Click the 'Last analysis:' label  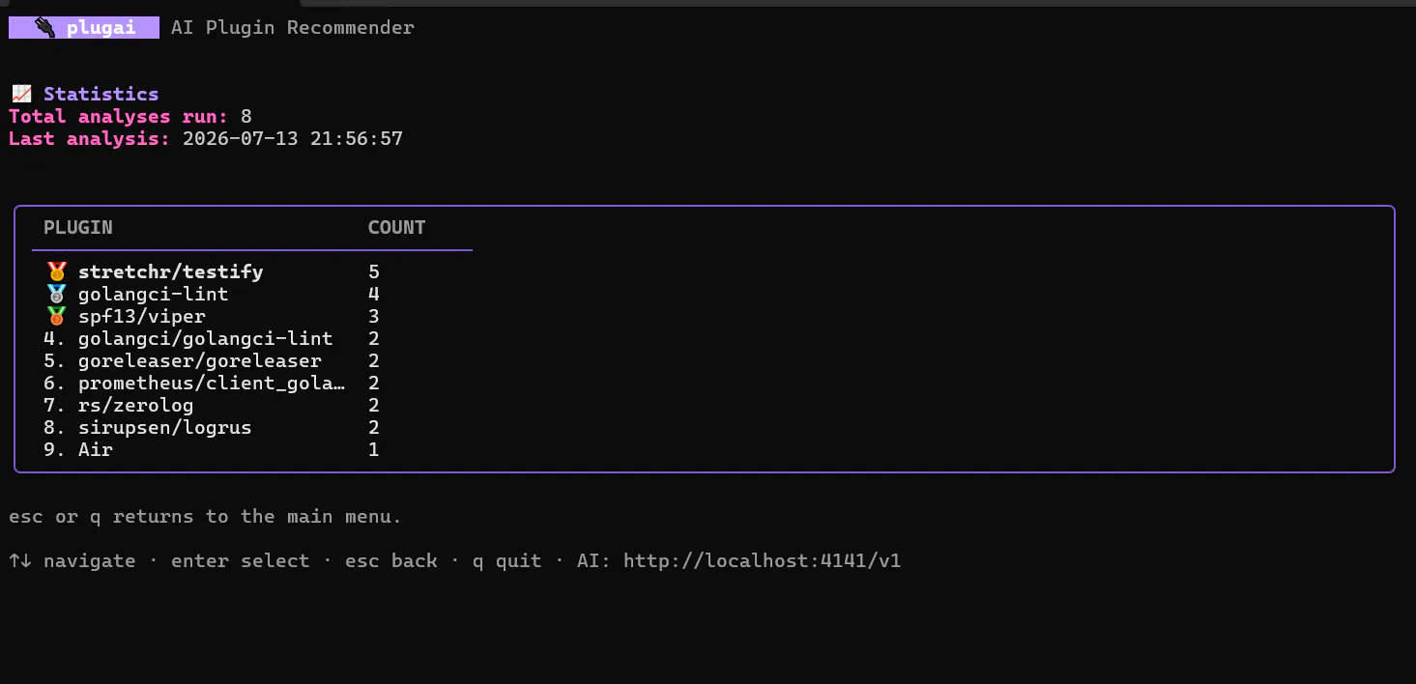point(90,138)
